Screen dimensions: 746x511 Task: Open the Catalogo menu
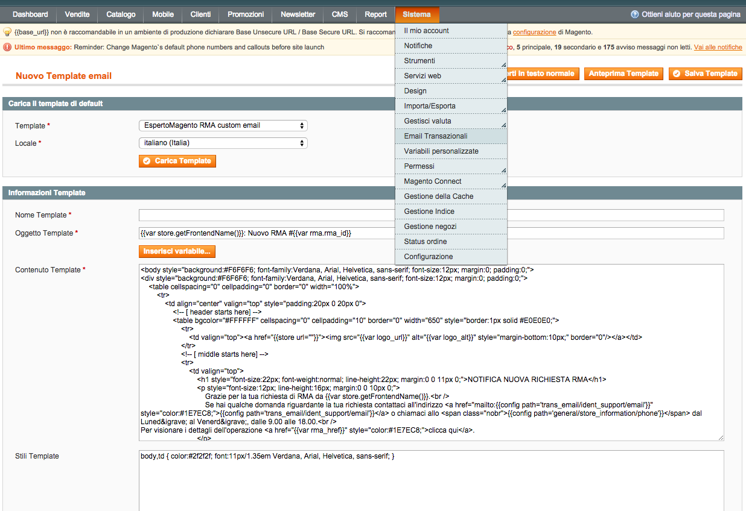pyautogui.click(x=121, y=14)
